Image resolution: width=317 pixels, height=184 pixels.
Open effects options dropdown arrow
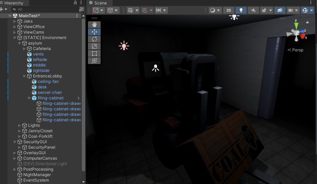coord(271,10)
